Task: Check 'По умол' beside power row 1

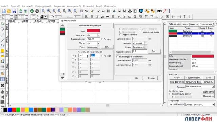Action: [x=102, y=56]
